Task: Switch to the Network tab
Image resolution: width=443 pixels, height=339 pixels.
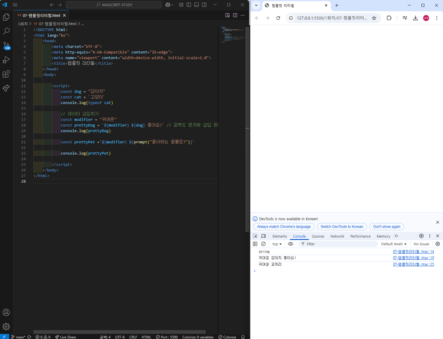Action: coord(337,236)
